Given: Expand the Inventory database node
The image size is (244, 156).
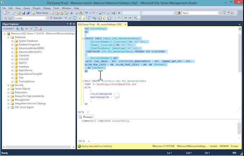Looking at the screenshot, I should (12, 67).
